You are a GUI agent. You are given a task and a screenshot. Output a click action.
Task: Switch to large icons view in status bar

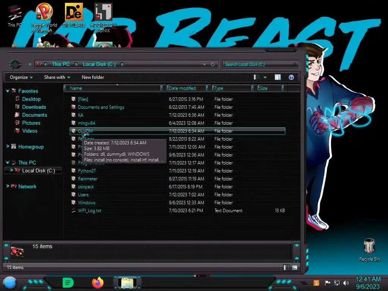[295, 268]
